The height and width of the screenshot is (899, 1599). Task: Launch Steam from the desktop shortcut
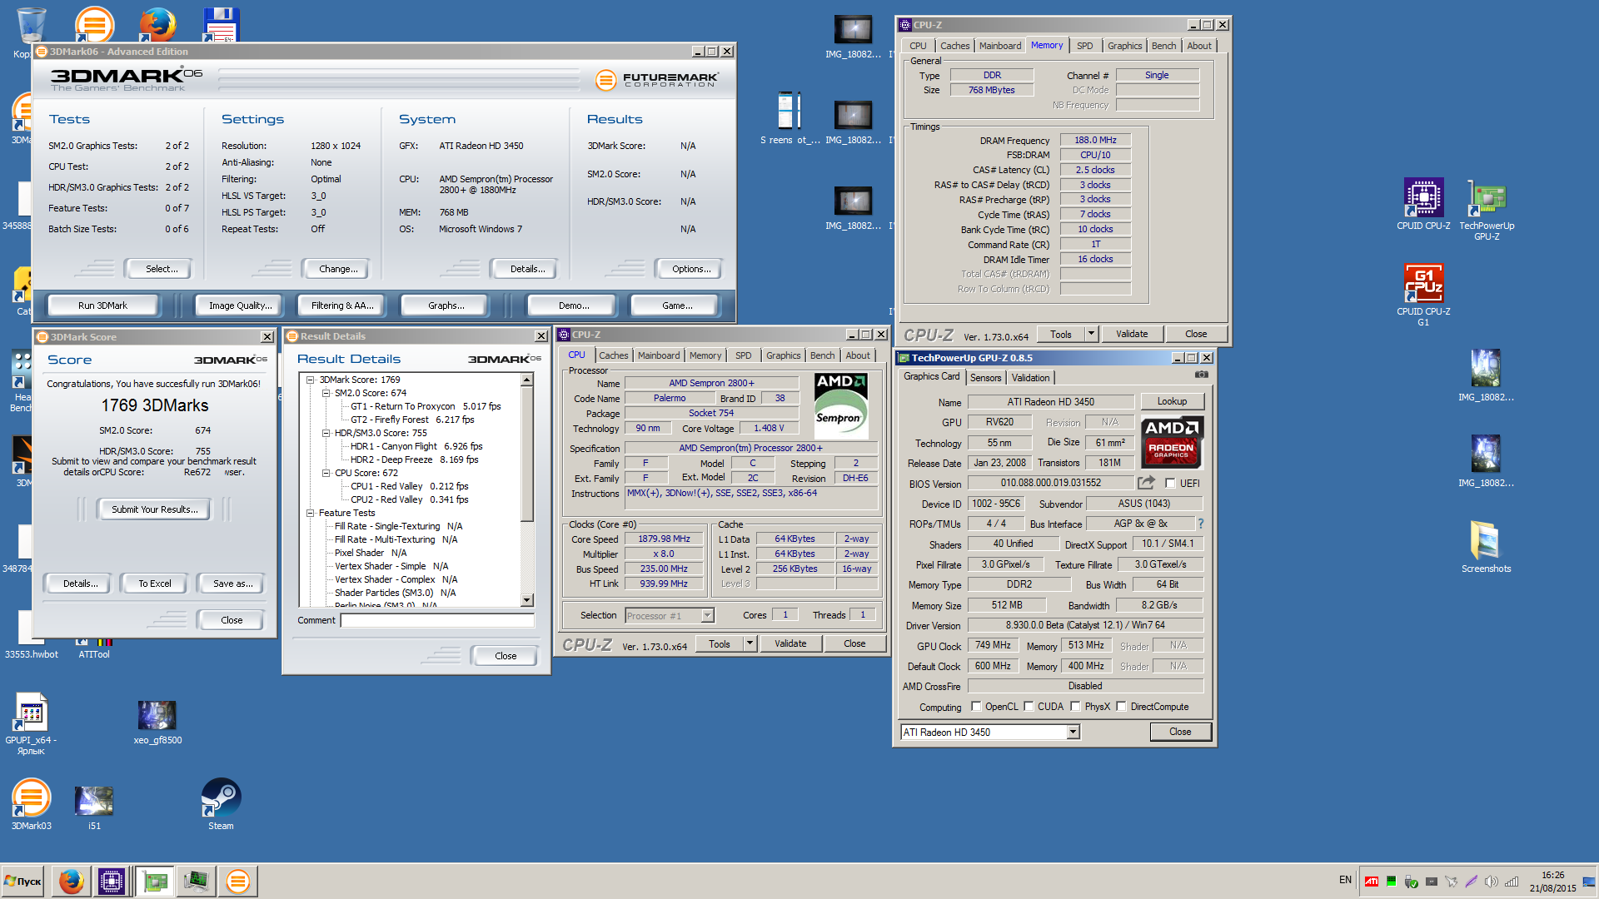pyautogui.click(x=221, y=804)
